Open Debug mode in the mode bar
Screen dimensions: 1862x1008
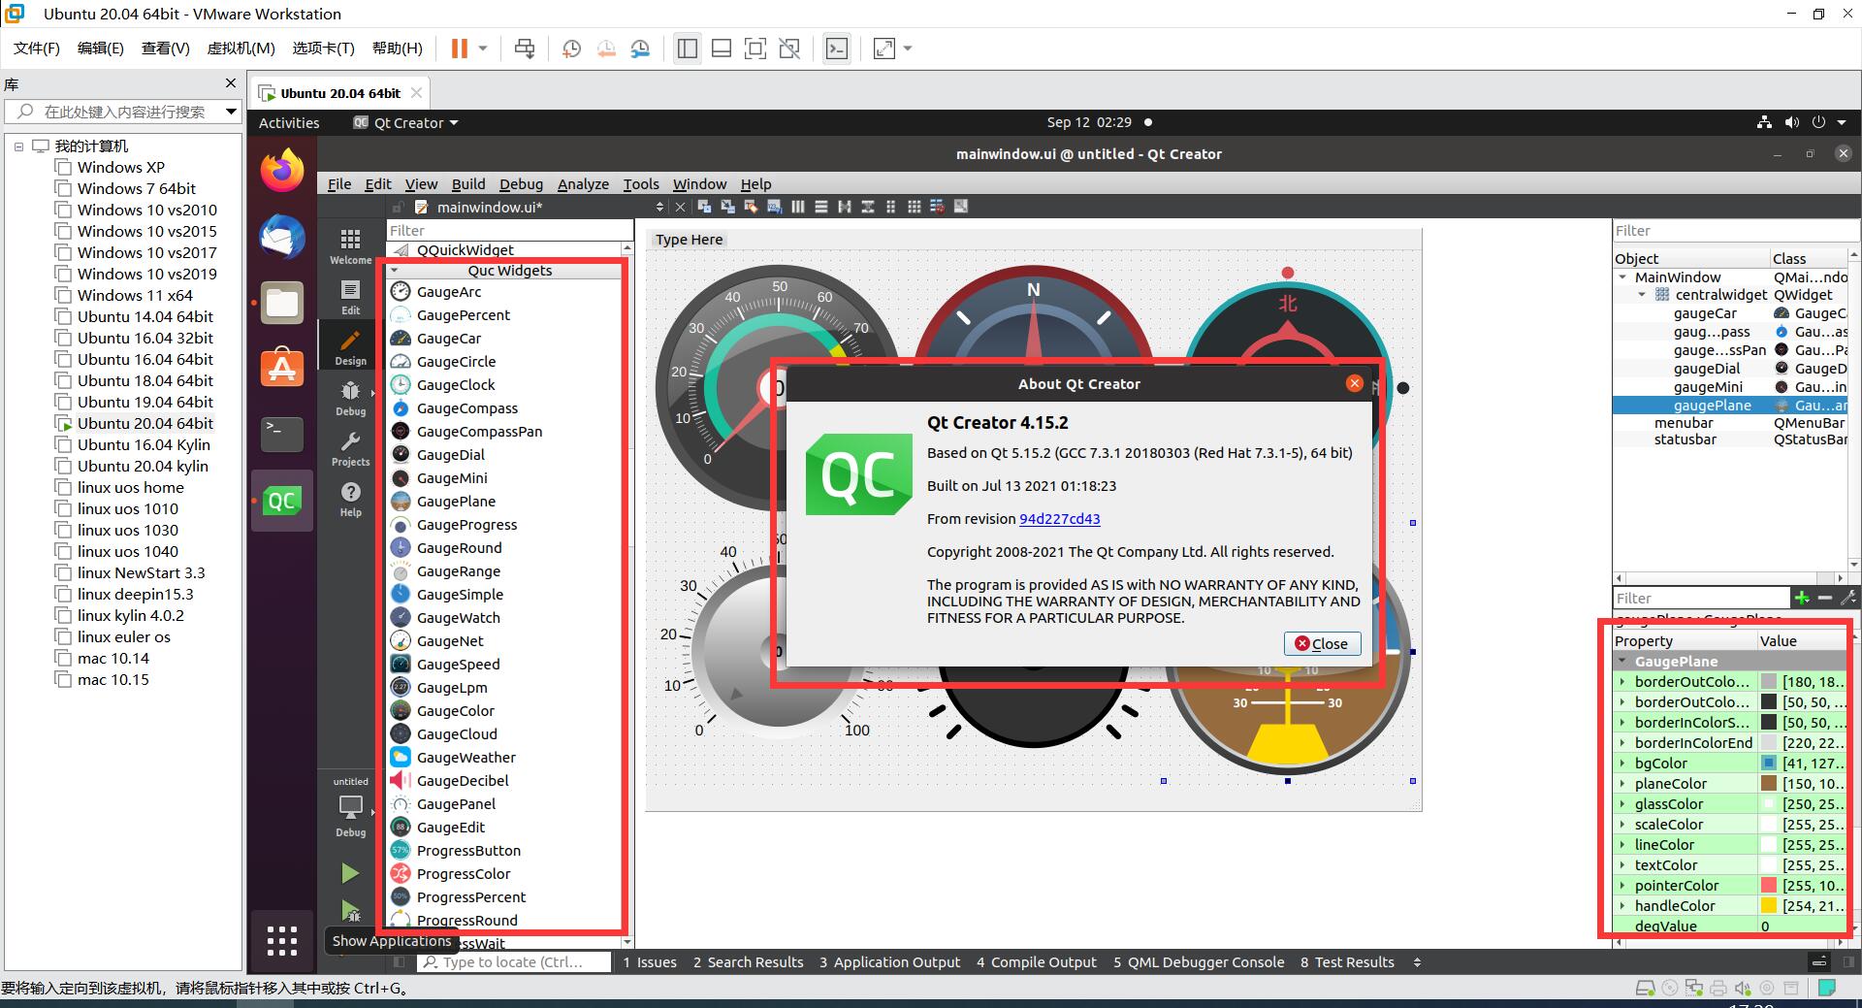tap(350, 398)
